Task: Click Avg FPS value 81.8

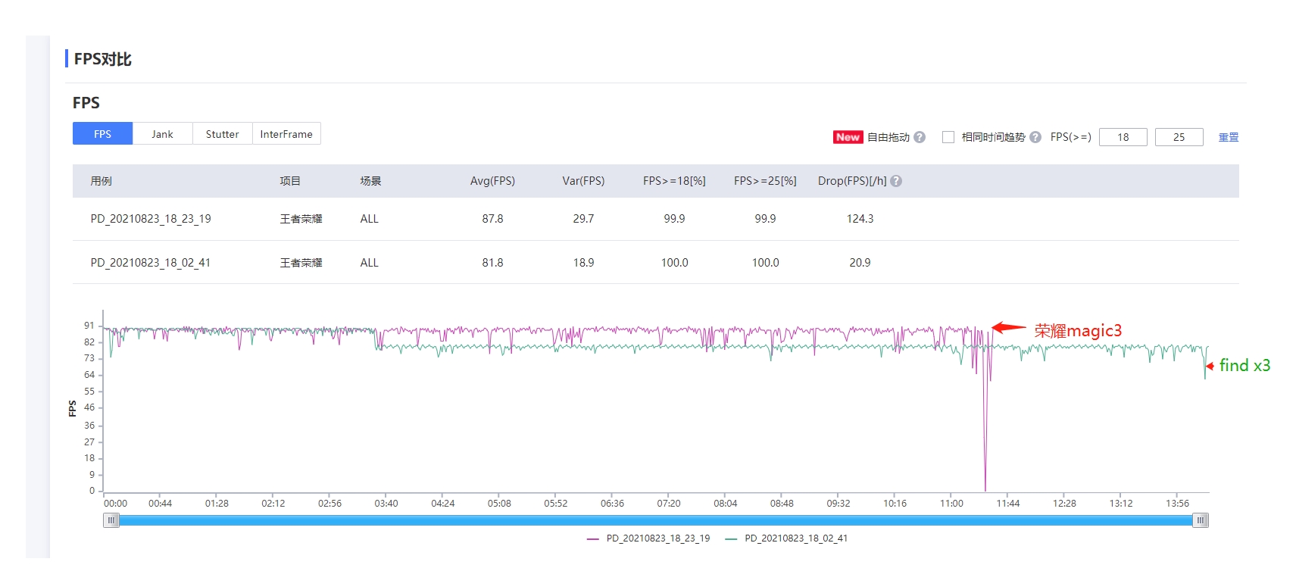Action: [492, 263]
